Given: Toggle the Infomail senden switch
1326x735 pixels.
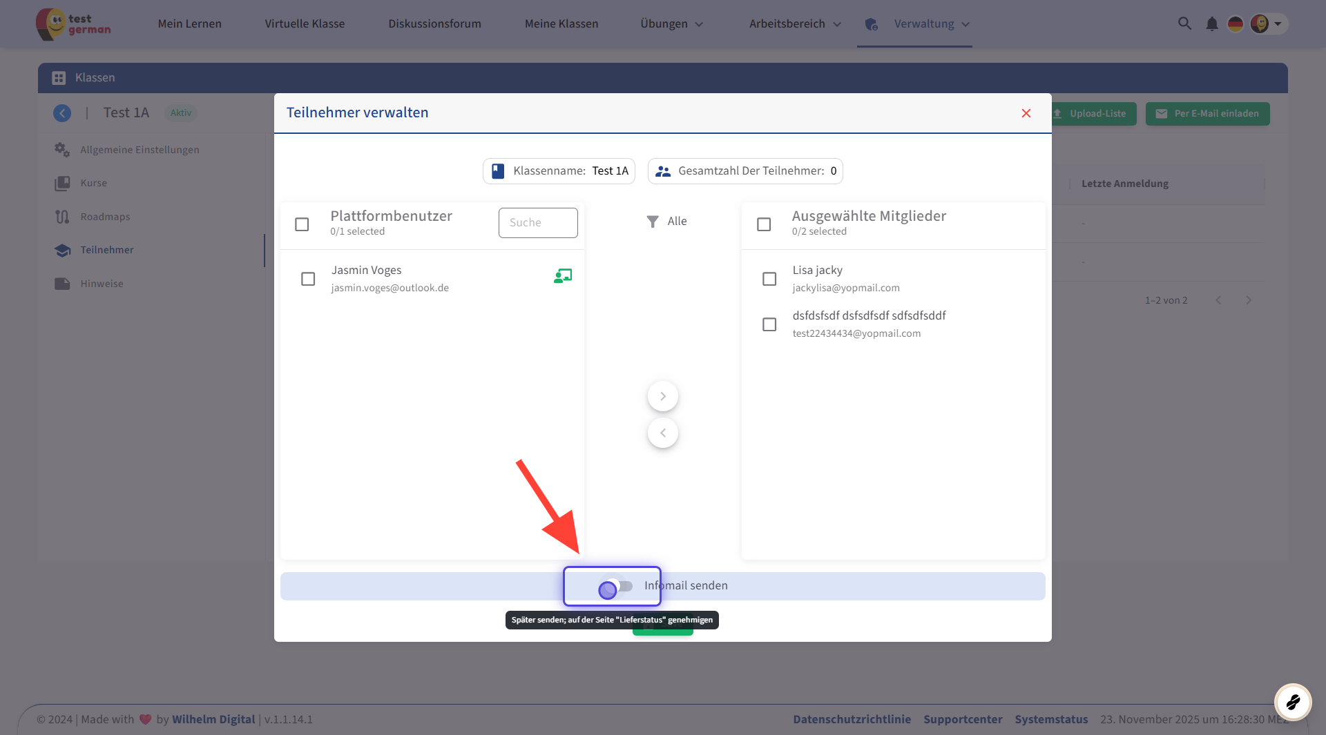Looking at the screenshot, I should click(x=616, y=587).
